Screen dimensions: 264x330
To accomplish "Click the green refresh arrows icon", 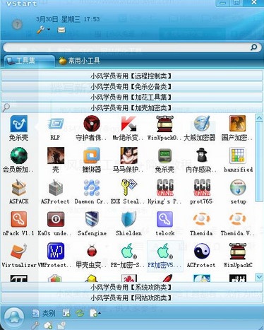I will pyautogui.click(x=80, y=313).
